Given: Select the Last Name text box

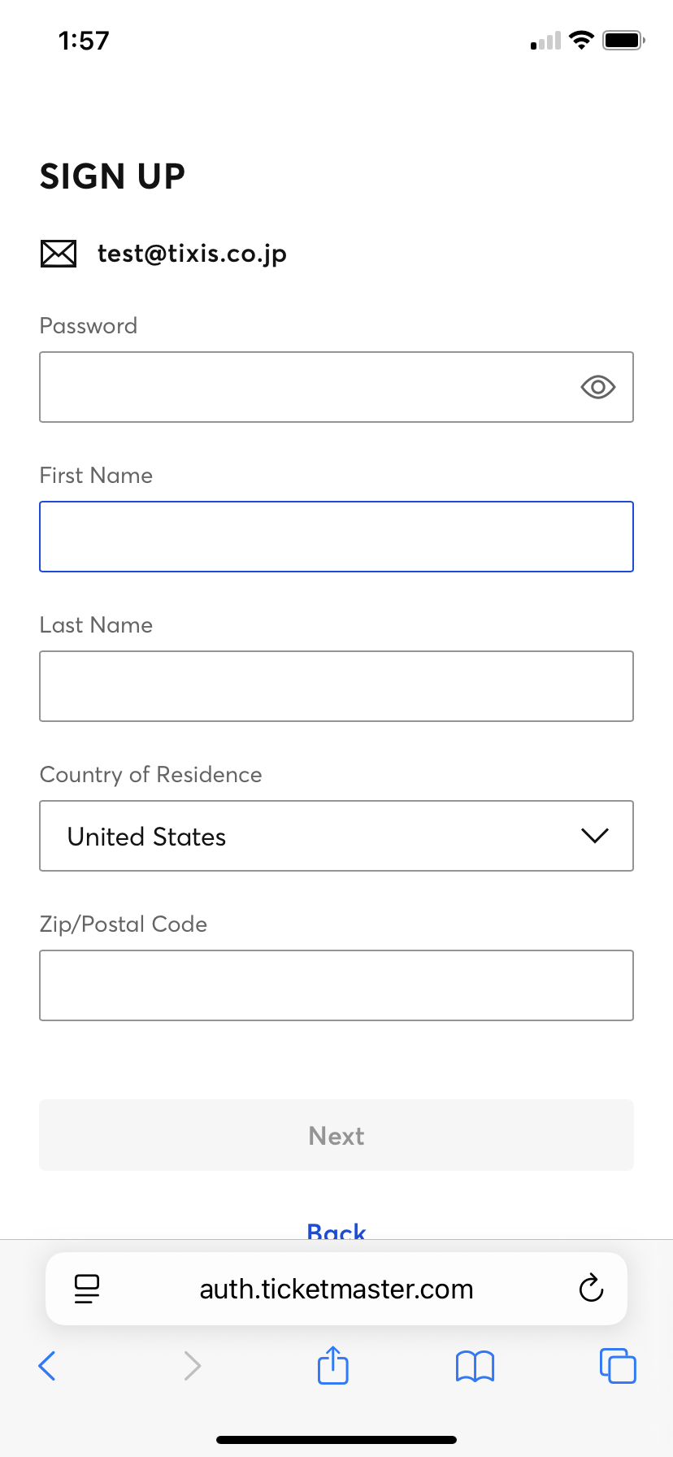Looking at the screenshot, I should [336, 686].
